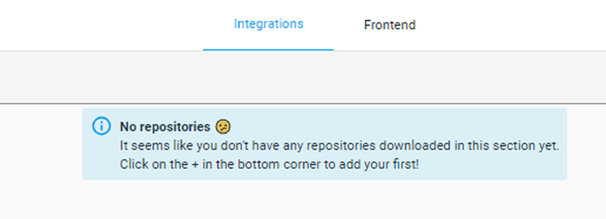
Task: Click the blank header space left of Integrations
Action: click(102, 25)
